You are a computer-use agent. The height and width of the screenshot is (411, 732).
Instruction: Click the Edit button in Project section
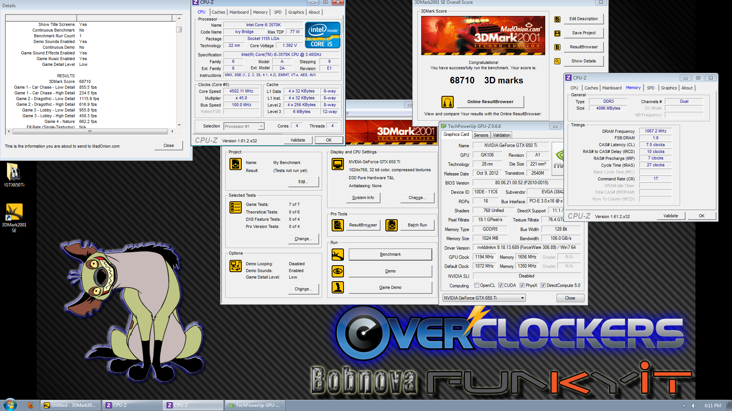(303, 182)
